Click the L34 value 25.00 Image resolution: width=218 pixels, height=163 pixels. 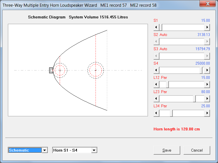coord(206,106)
